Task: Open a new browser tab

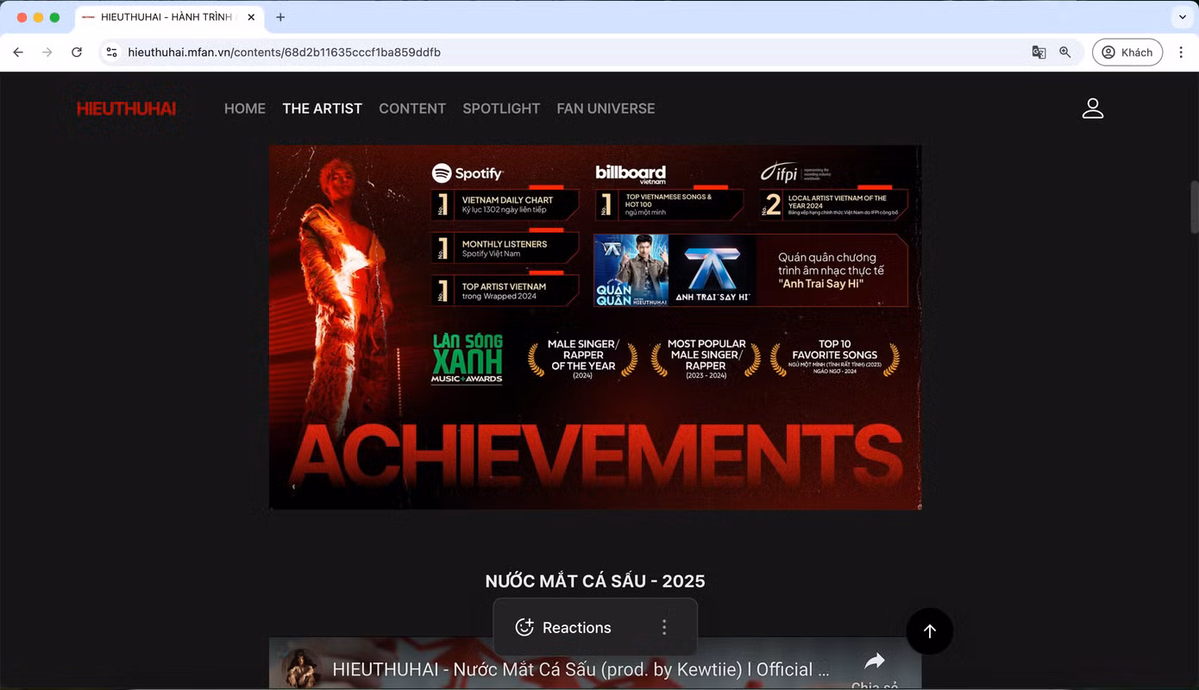Action: [280, 17]
